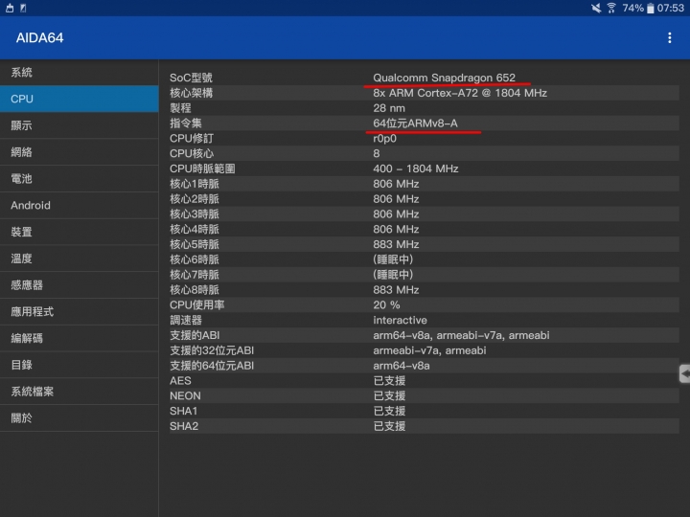
Task: Select the r0p0 revision value
Action: pyautogui.click(x=384, y=139)
